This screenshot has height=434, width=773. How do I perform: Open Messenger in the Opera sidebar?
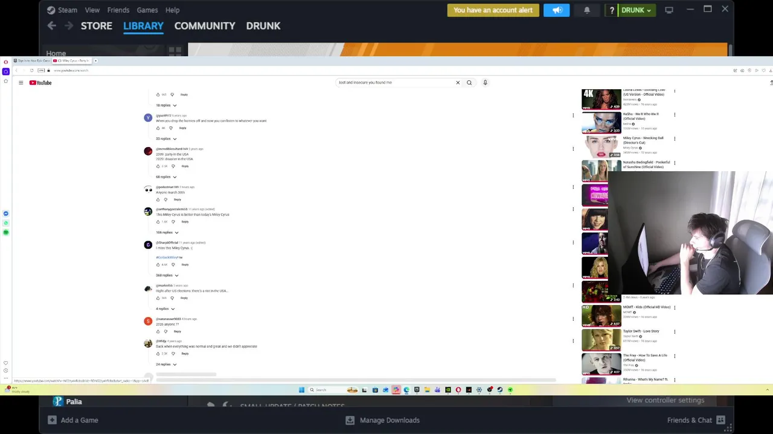[x=6, y=213]
